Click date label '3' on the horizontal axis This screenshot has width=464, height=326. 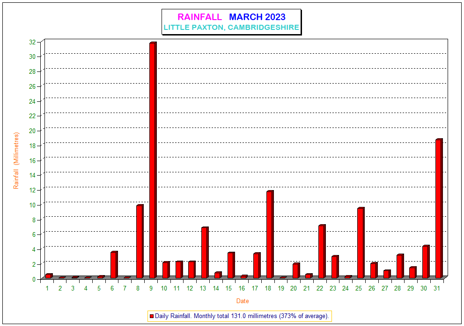[73, 288]
